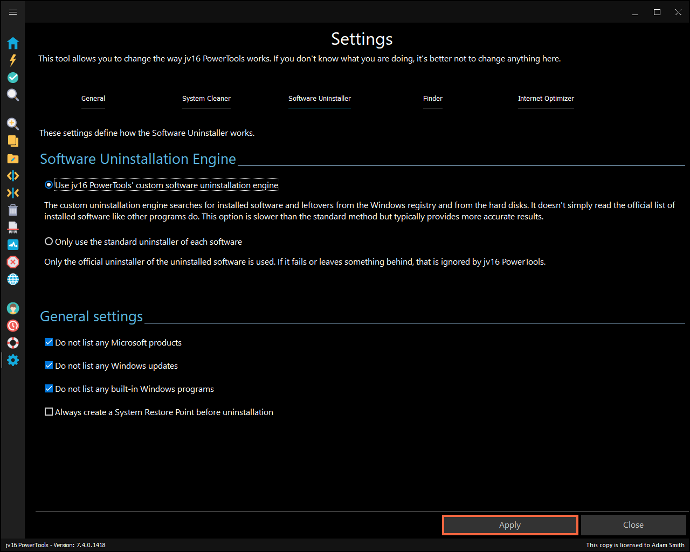This screenshot has height=552, width=690.
Task: Click the red clock sidebar icon
Action: [x=13, y=326]
